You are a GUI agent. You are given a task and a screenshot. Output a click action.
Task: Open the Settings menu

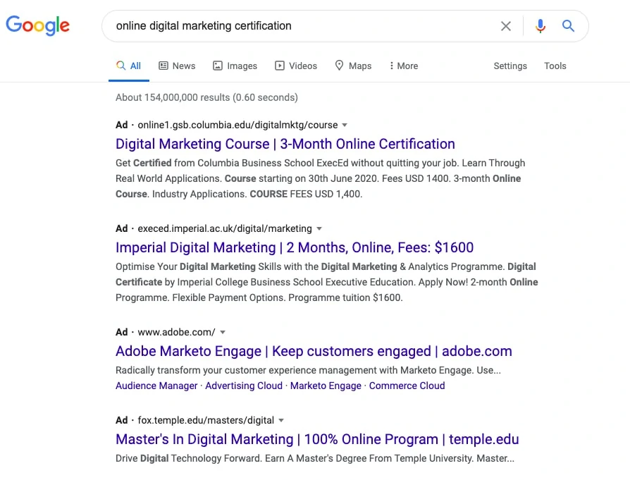510,66
